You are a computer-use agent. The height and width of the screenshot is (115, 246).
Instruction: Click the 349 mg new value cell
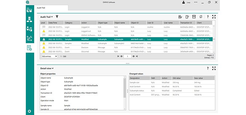197,82
